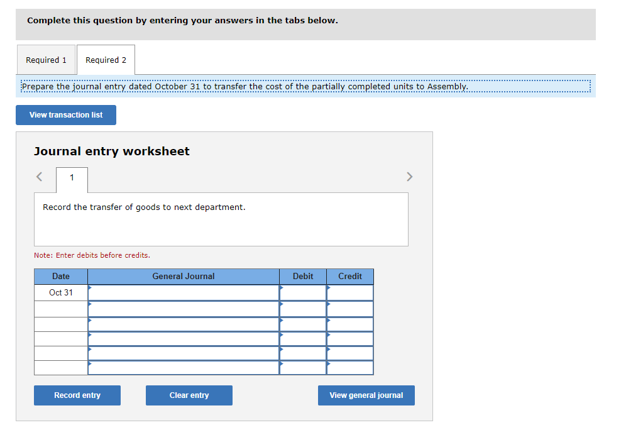This screenshot has height=430, width=621.
Task: Select journal entry page 1 tab
Action: (x=71, y=180)
